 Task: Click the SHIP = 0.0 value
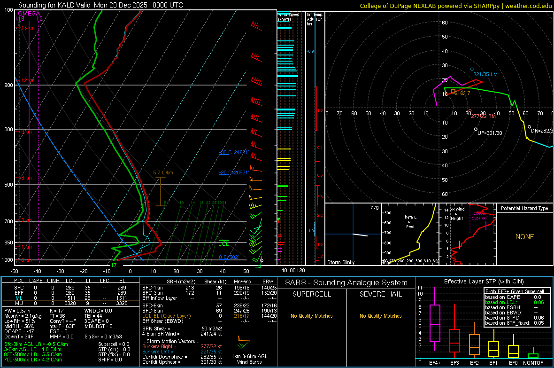pyautogui.click(x=110, y=360)
